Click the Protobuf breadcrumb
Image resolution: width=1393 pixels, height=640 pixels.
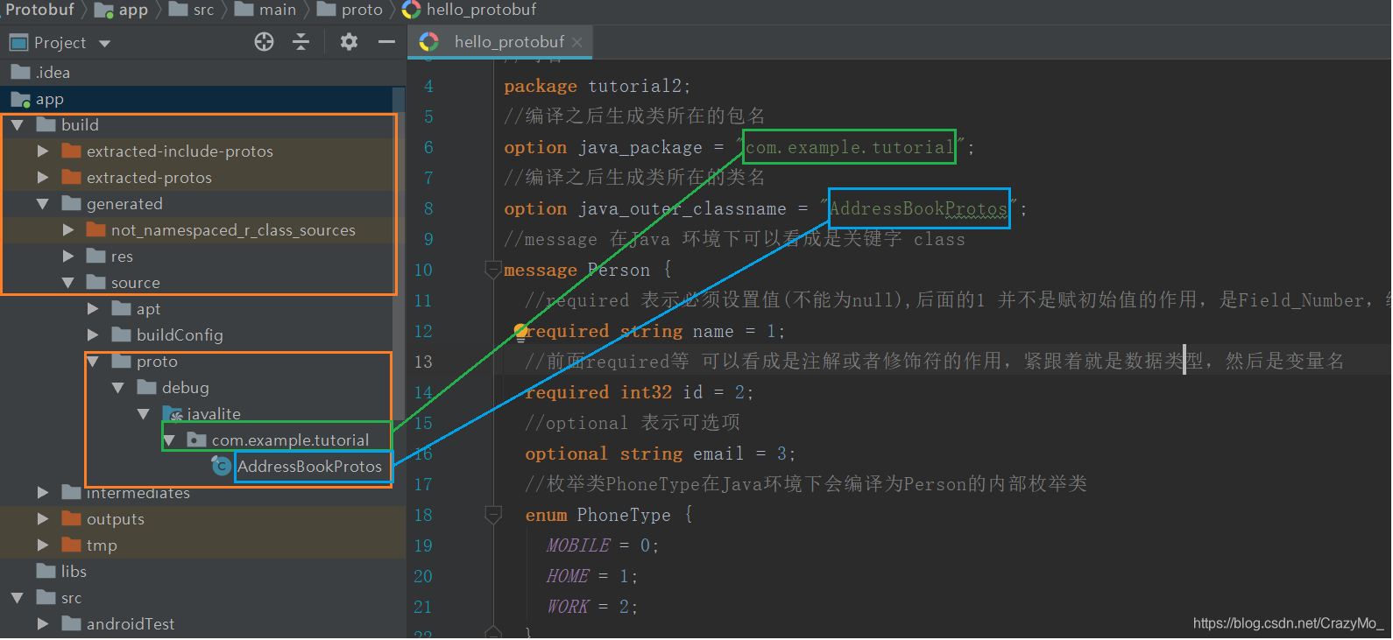[x=39, y=10]
